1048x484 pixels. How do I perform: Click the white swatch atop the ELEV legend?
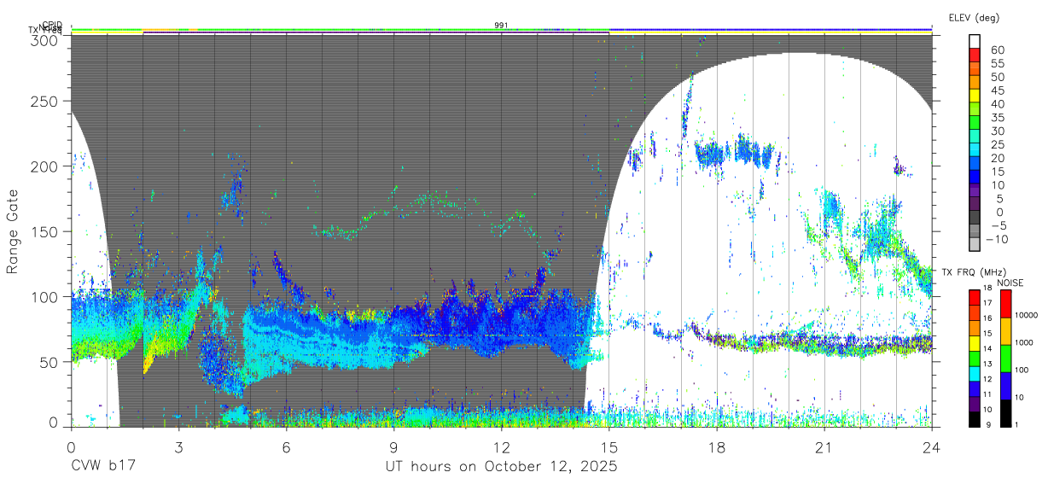(x=975, y=42)
